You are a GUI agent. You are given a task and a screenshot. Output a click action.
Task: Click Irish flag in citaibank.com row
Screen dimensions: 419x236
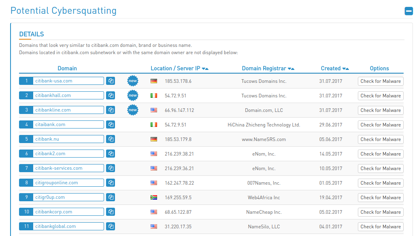154,124
